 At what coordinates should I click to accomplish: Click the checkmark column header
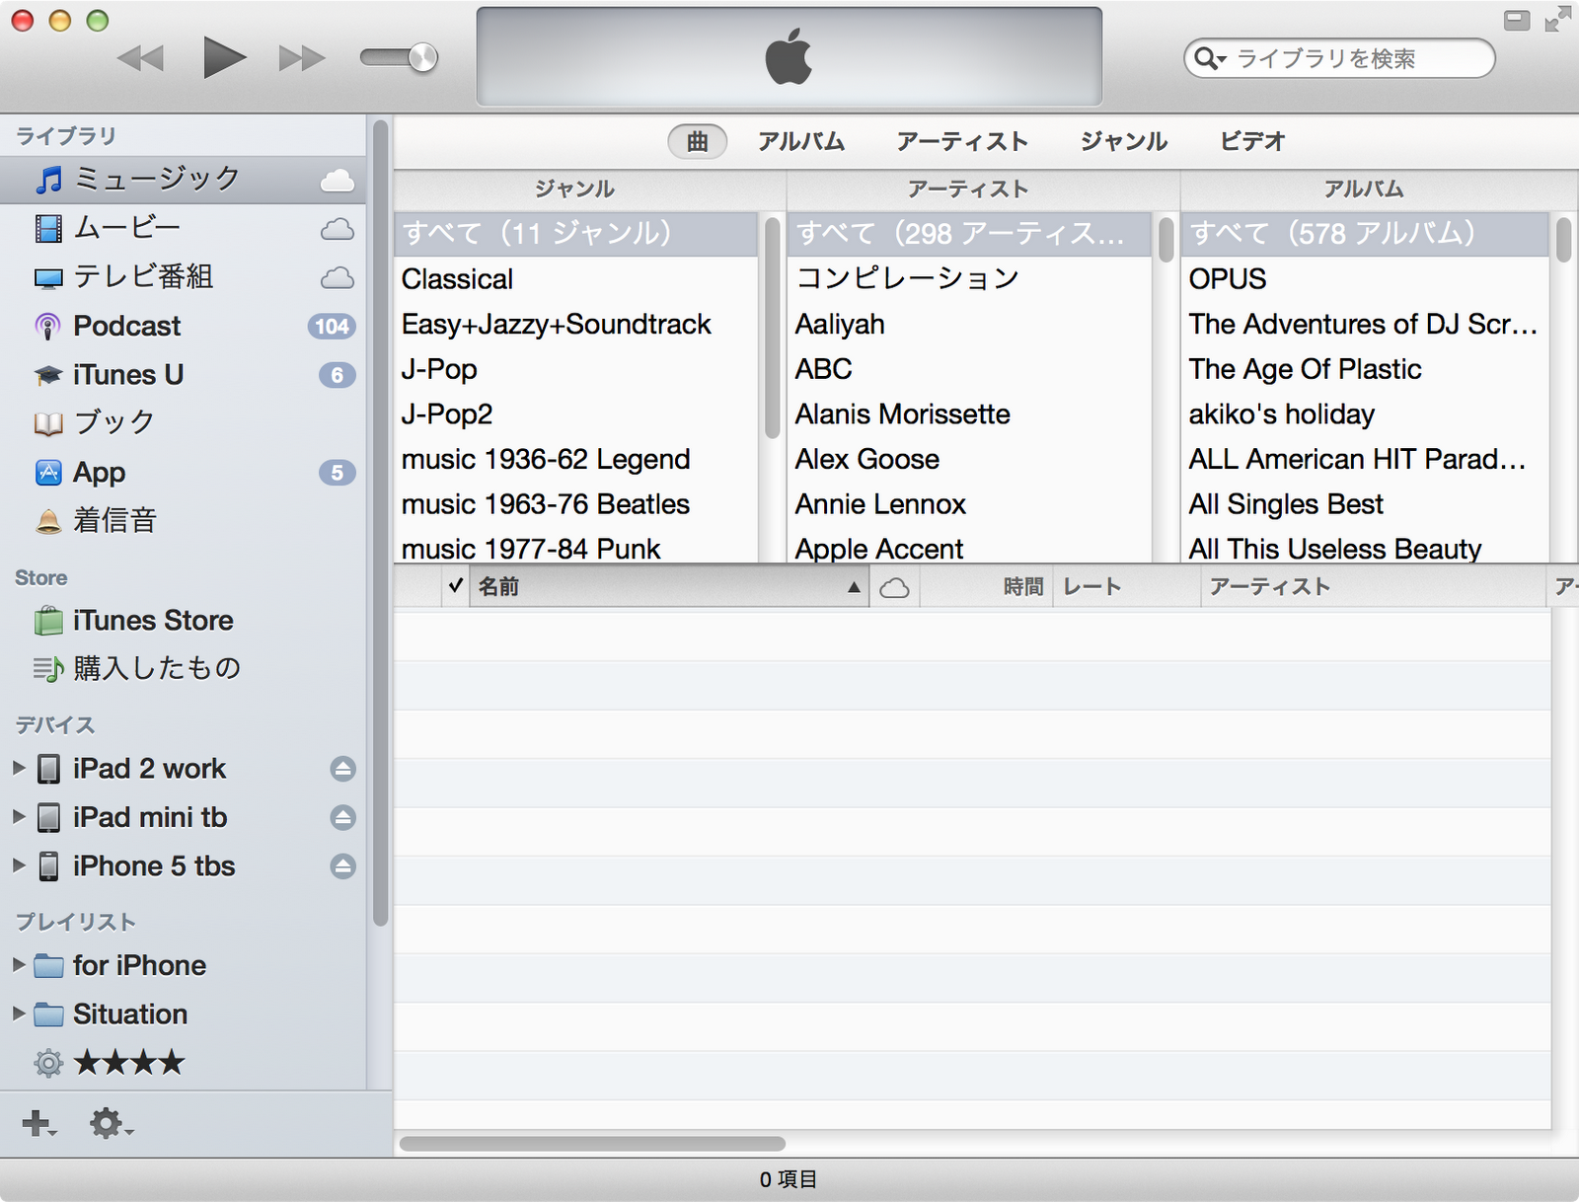pos(455,586)
